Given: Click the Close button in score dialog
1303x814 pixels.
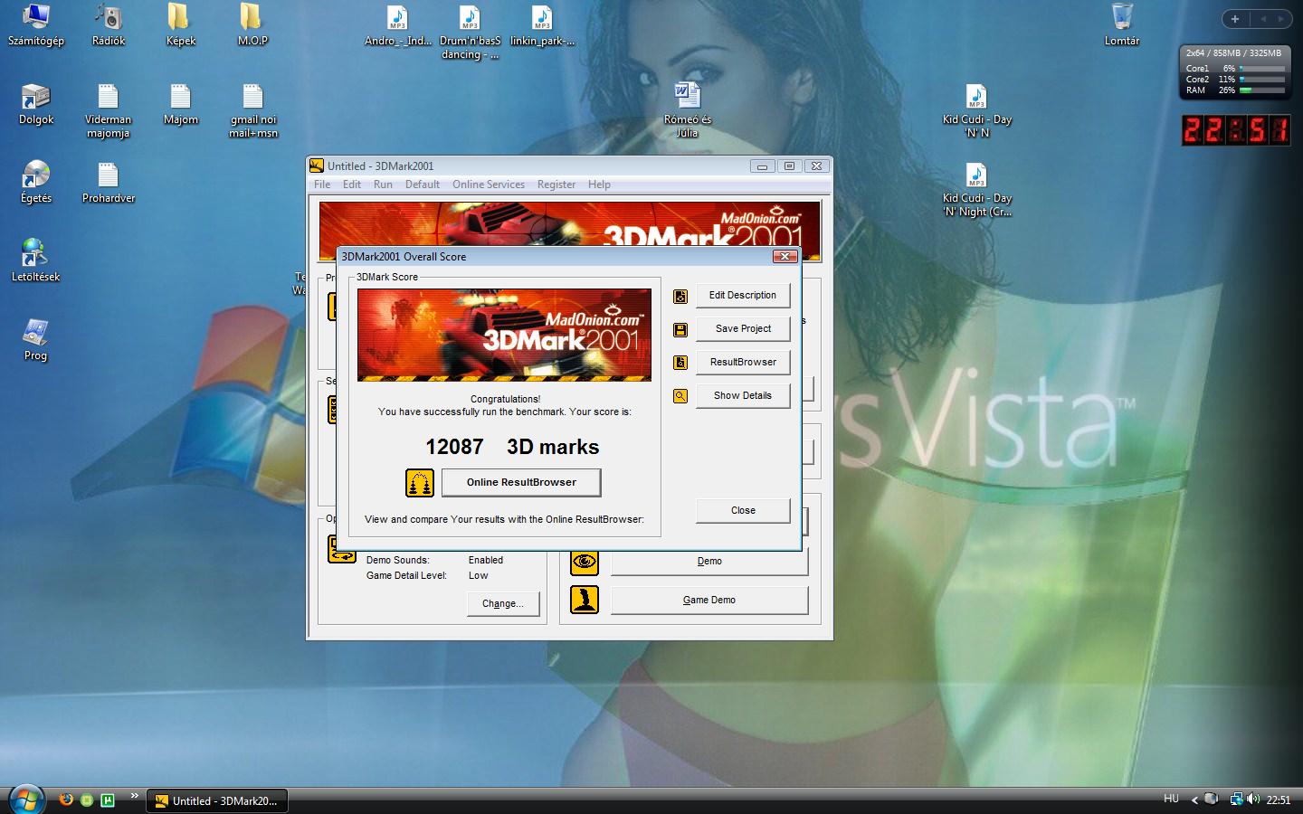Looking at the screenshot, I should tap(743, 511).
